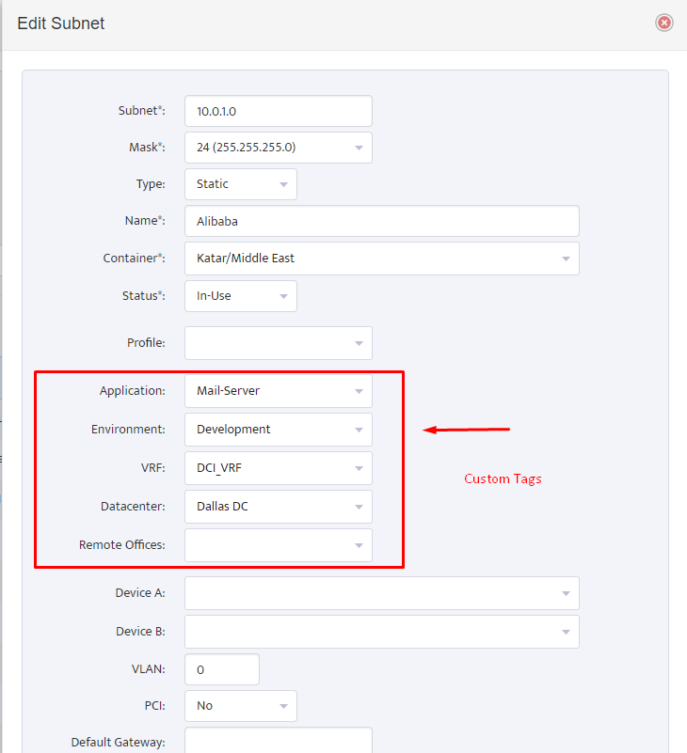Change the Status dropdown from In-Use
Screen dimensions: 687x753
240,296
